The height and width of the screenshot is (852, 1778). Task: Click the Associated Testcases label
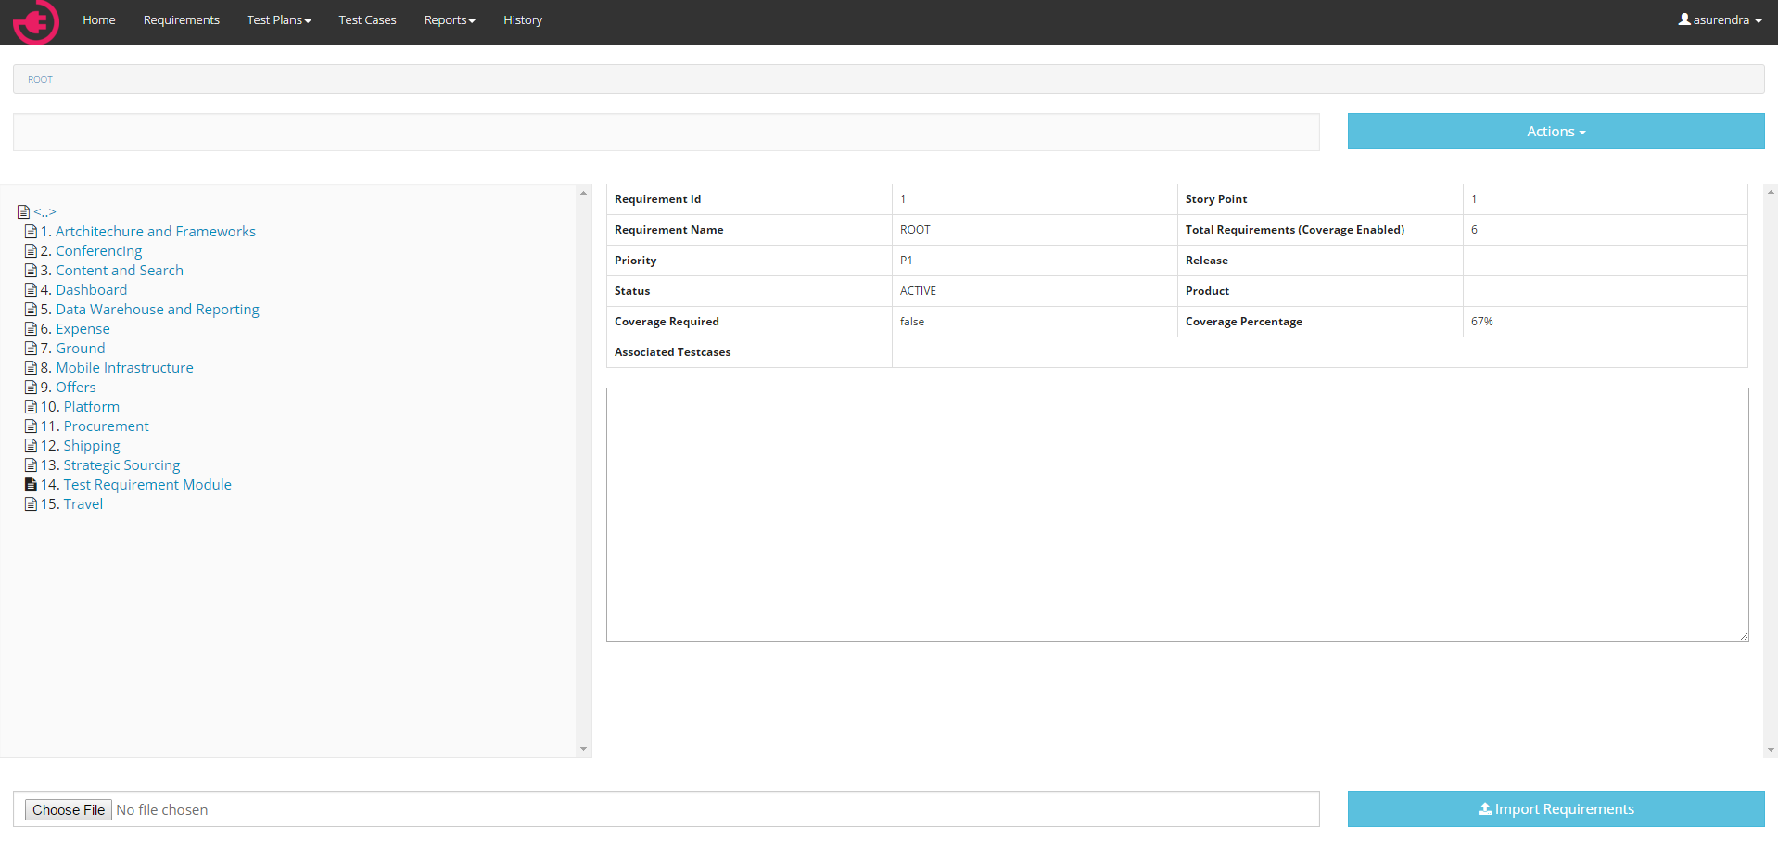pyautogui.click(x=672, y=352)
